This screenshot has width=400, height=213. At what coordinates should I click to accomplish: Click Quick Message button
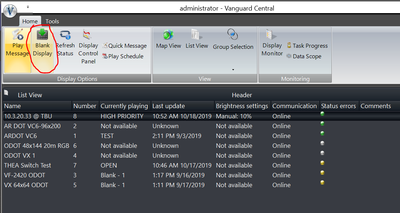[124, 46]
